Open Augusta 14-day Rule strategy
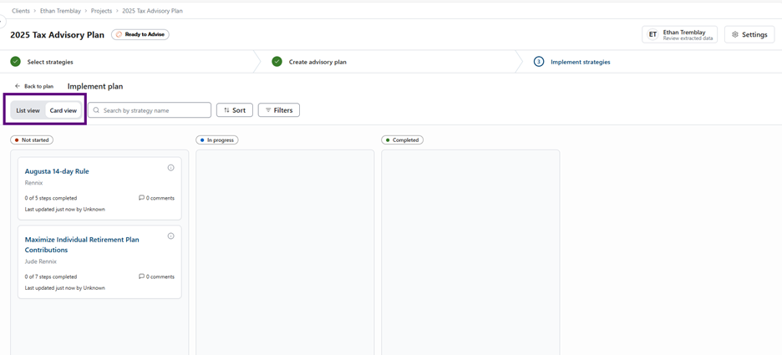 [x=57, y=171]
